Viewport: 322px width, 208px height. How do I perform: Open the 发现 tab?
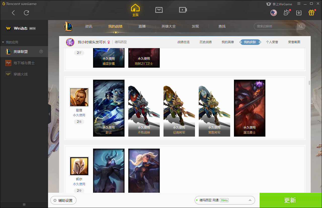click(195, 26)
